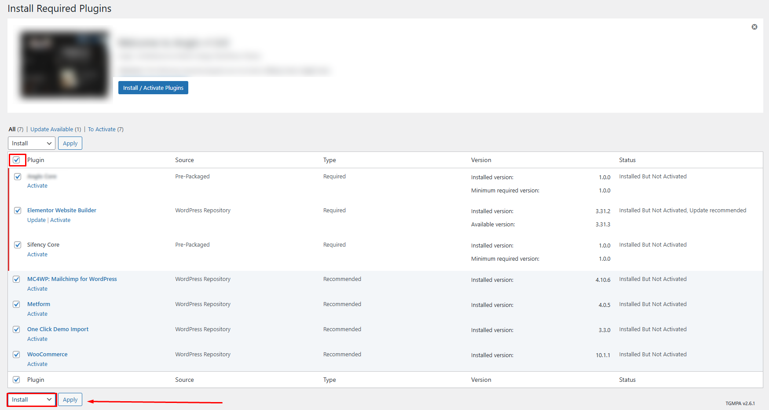Click the One Click Demo Import version 3.3.0
This screenshot has width=769, height=410.
pyautogui.click(x=604, y=330)
